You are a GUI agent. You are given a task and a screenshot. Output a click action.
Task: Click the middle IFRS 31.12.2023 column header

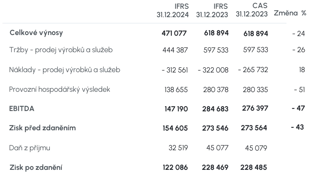[x=212, y=11]
